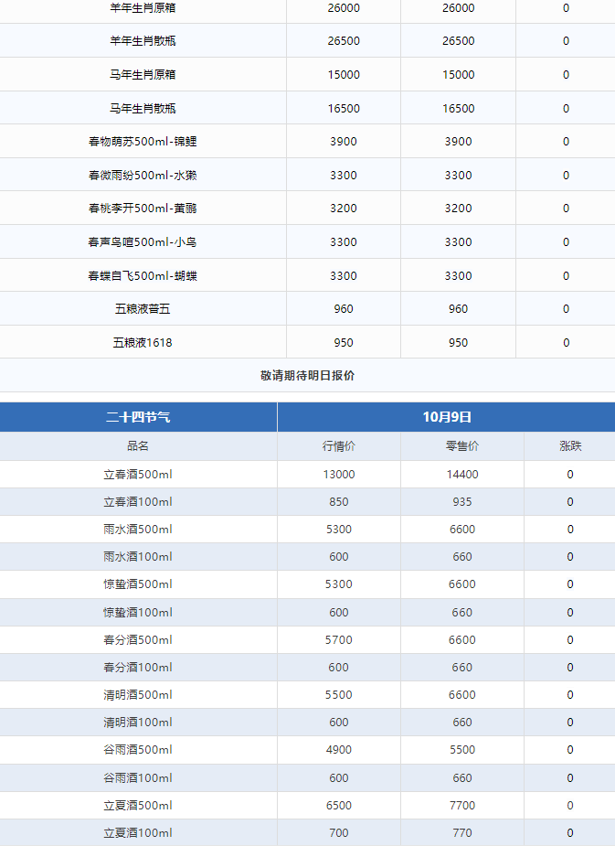Select the 羊年生肖散瓶 product name
The width and height of the screenshot is (615, 846).
click(x=143, y=41)
